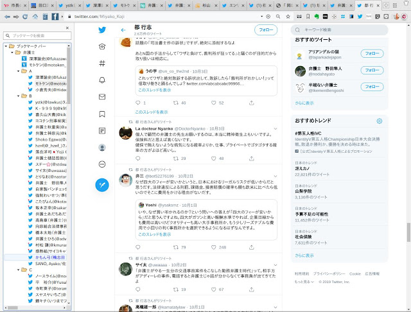Open the Bookmarks icon in Twitter sidebar

[x=102, y=114]
